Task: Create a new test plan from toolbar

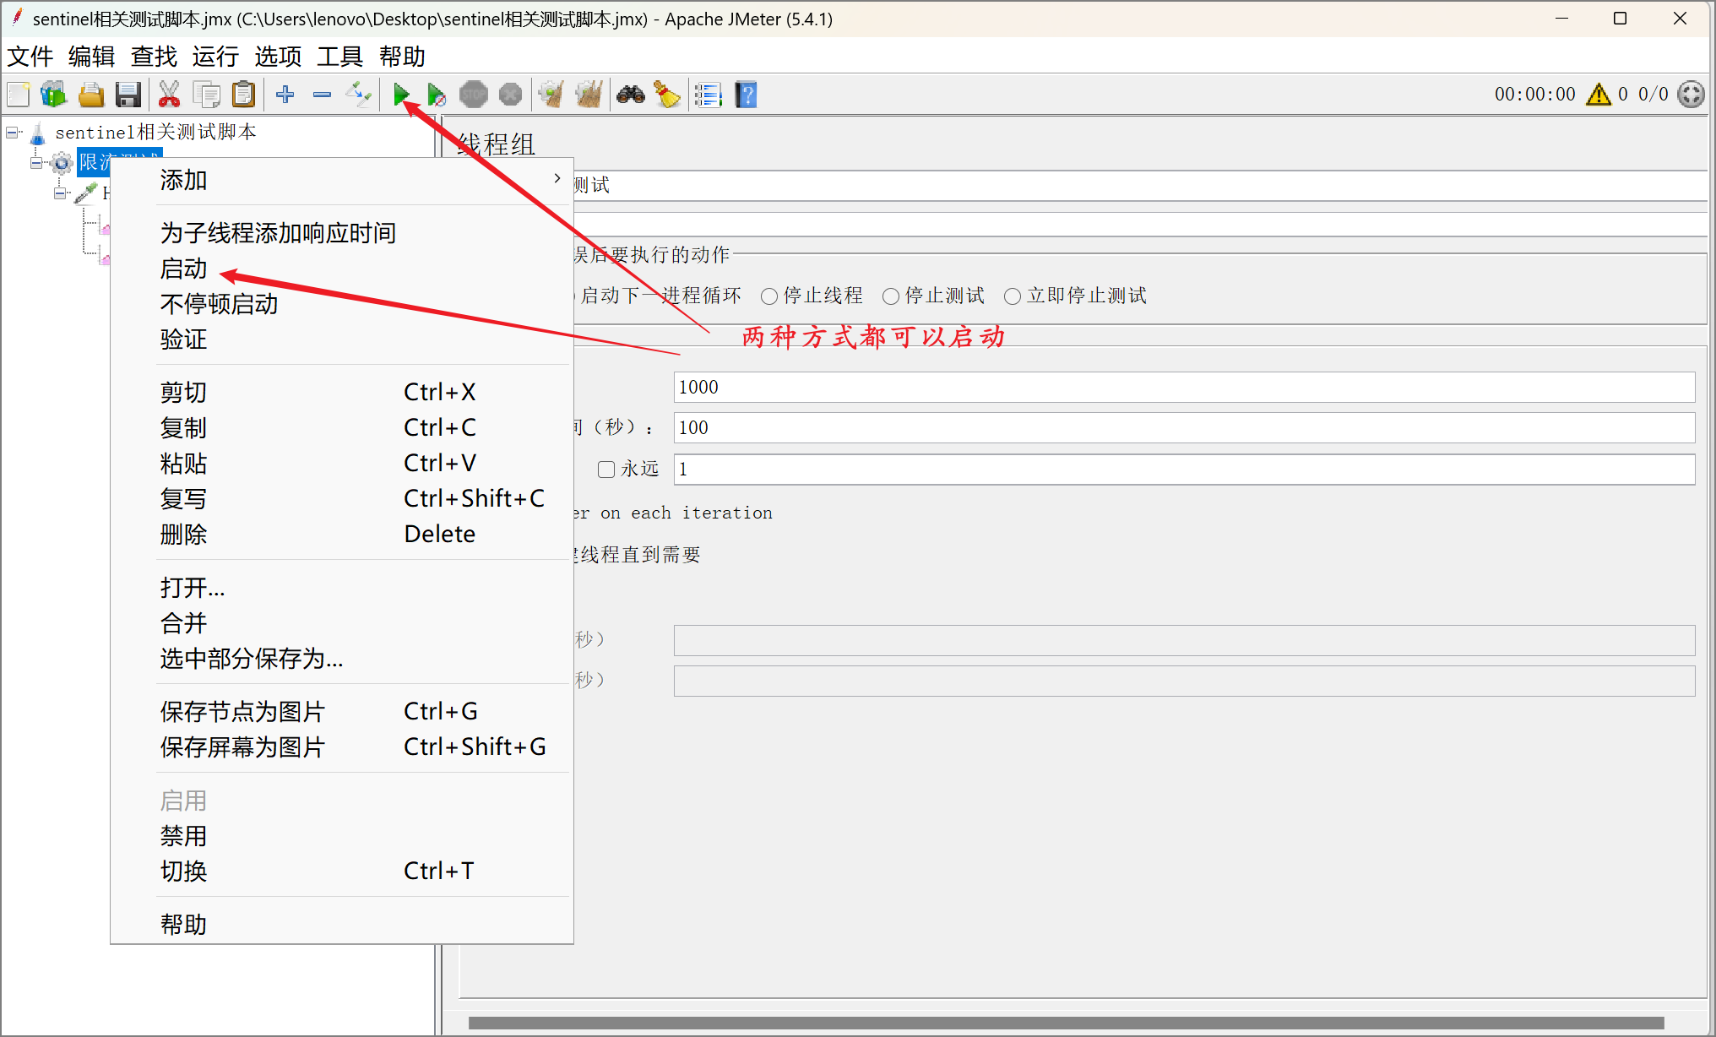Action: [x=19, y=95]
